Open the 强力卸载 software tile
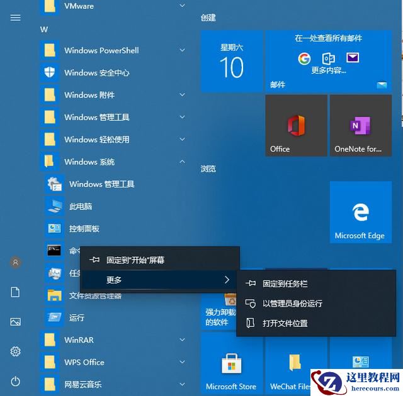Screen dimensions: 403x396 pyautogui.click(x=219, y=311)
